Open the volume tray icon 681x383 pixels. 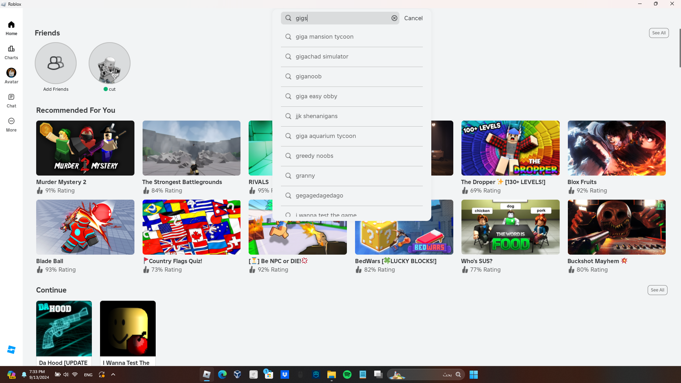click(66, 374)
